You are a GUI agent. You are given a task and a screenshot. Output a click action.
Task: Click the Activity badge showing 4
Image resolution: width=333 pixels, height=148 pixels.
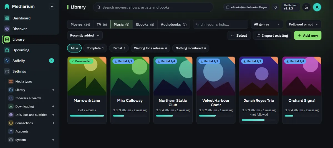pyautogui.click(x=51, y=61)
